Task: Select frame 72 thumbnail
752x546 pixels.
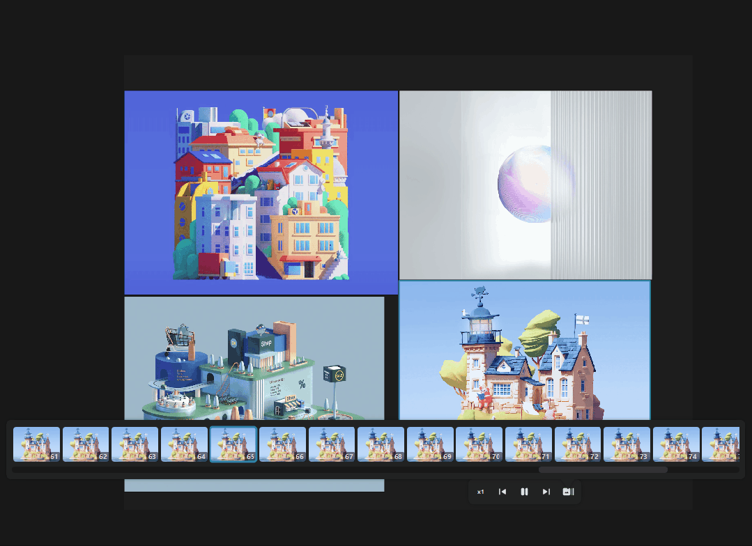Action: click(578, 444)
